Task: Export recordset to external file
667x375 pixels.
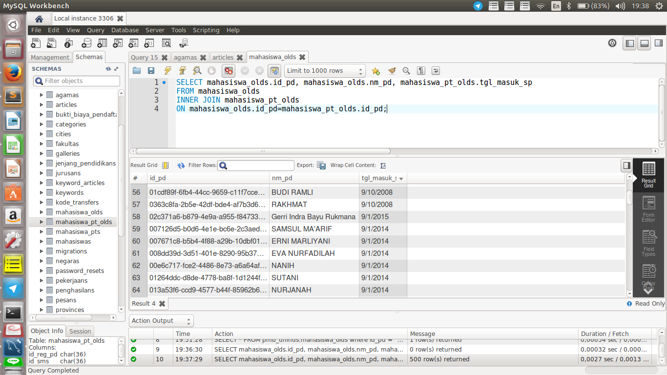Action: tap(321, 166)
